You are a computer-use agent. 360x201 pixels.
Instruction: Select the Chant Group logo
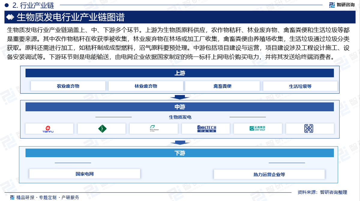tap(257, 129)
